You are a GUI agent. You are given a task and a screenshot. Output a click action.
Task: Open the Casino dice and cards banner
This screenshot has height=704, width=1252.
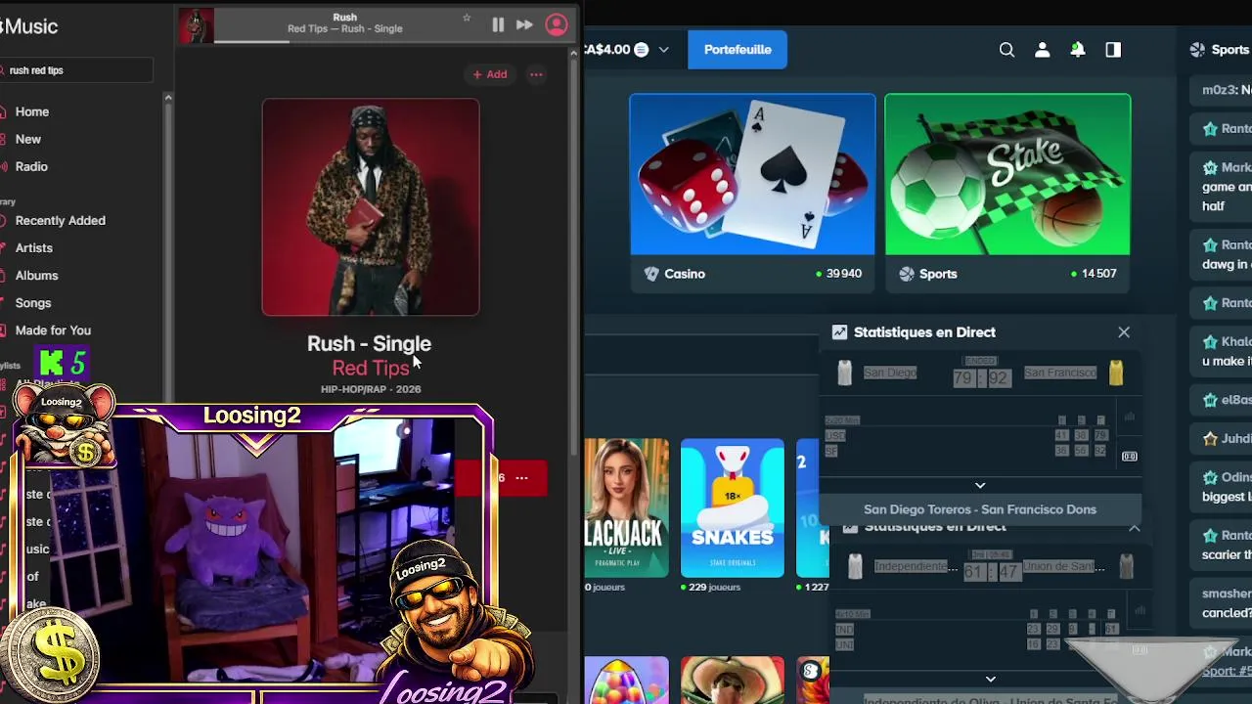[752, 174]
